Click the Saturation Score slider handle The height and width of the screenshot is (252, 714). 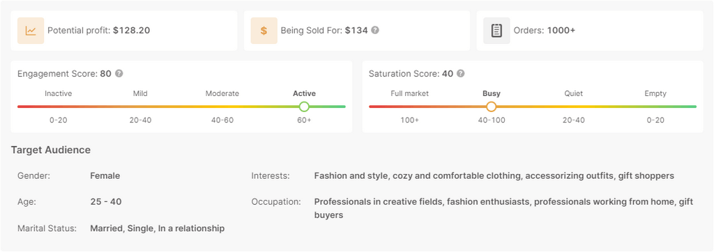tap(491, 107)
